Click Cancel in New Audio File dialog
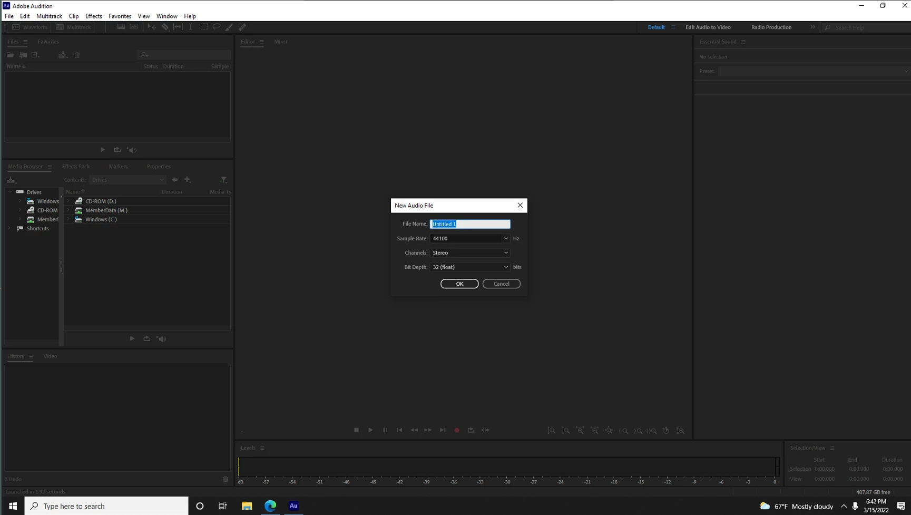 (502, 284)
